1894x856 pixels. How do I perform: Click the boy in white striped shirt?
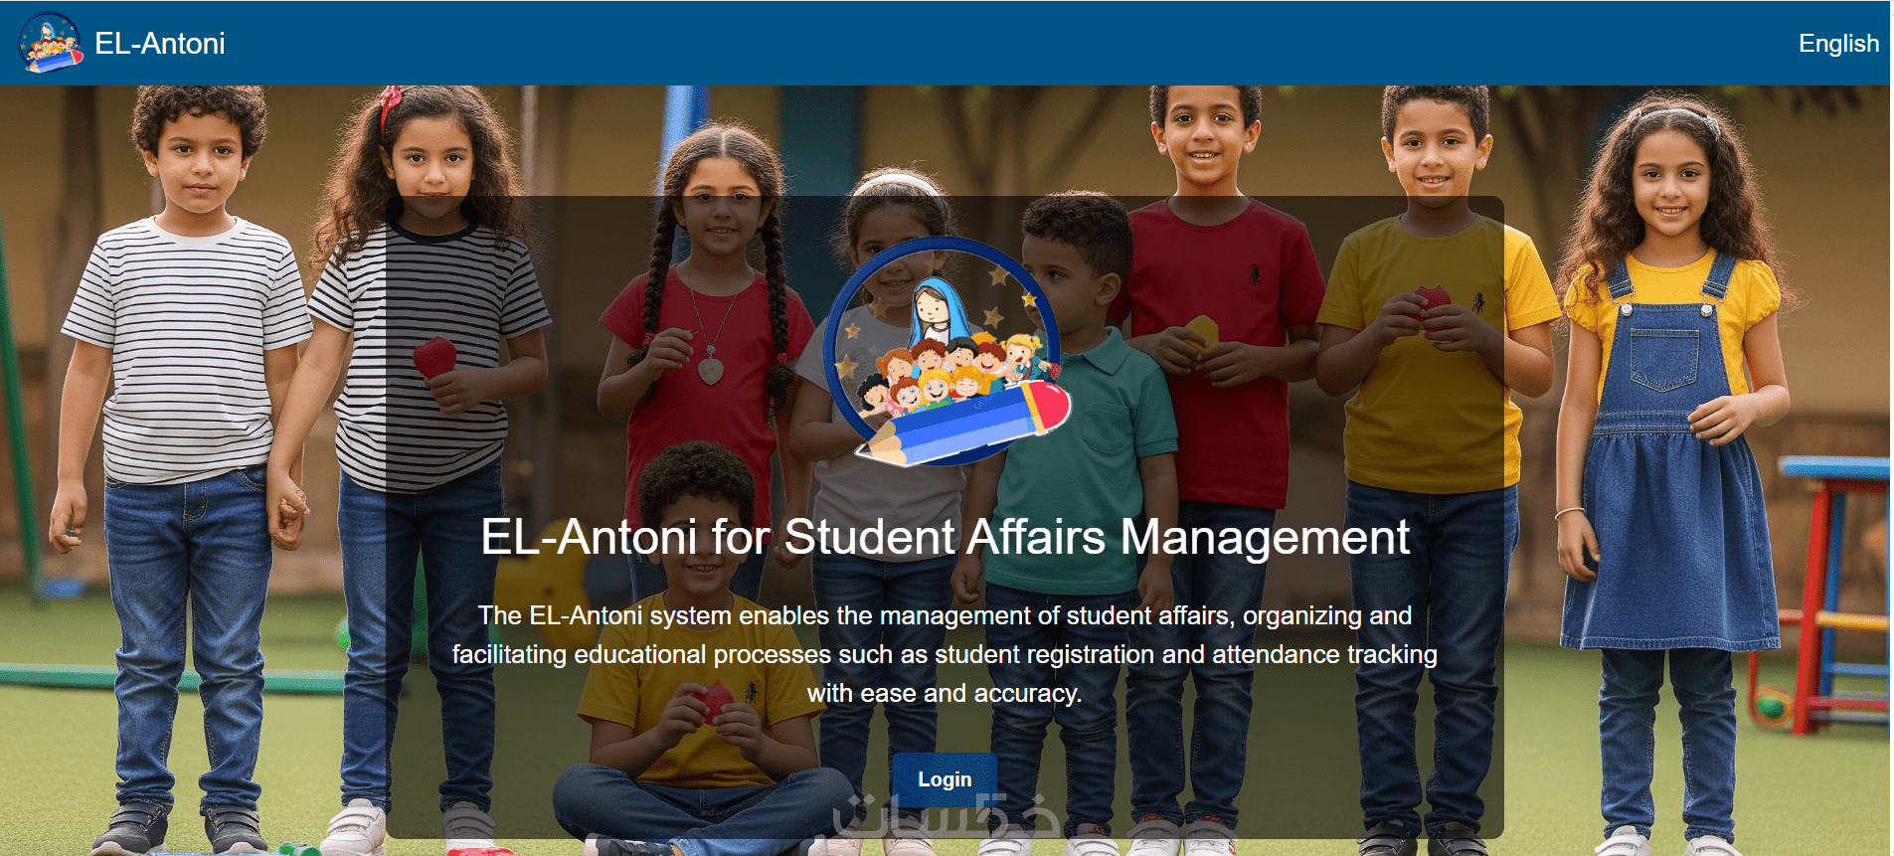click(x=186, y=467)
